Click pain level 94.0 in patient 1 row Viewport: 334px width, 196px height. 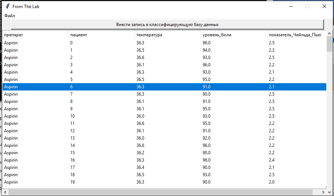[207, 50]
